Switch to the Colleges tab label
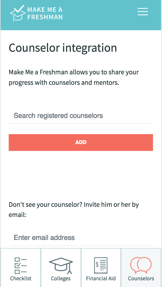Screen dimensions: 162x287 61,278
